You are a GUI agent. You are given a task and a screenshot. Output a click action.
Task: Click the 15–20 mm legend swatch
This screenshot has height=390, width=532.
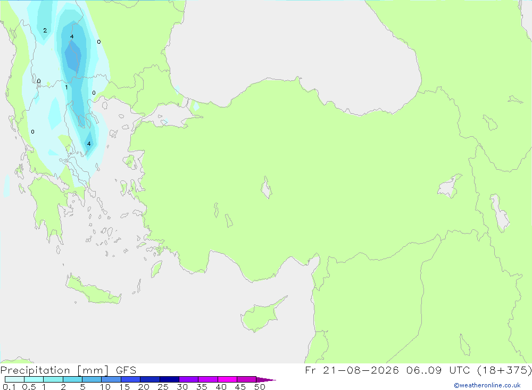[x=131, y=379]
